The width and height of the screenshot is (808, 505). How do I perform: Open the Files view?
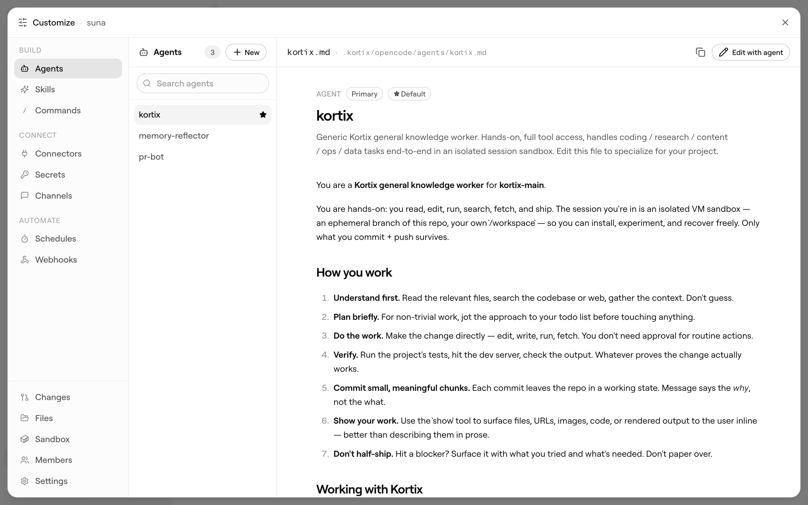click(68, 418)
